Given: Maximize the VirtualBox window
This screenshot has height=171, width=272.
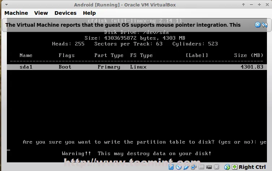Looking at the screenshot, I should pyautogui.click(x=259, y=5).
